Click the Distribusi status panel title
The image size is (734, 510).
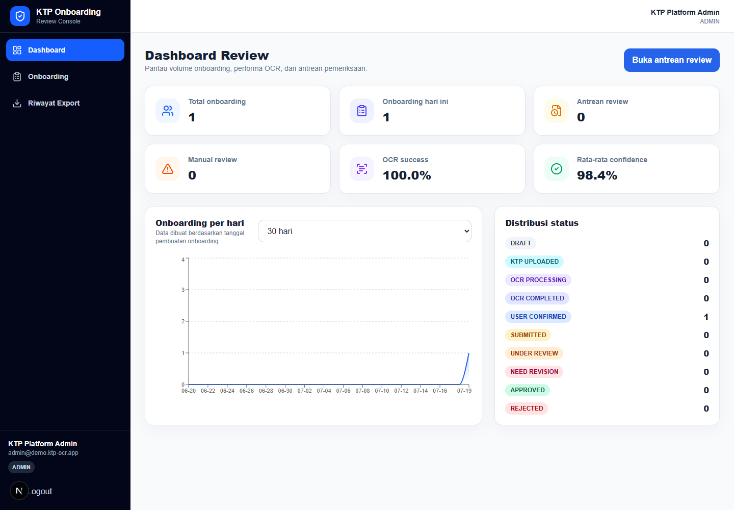click(542, 223)
